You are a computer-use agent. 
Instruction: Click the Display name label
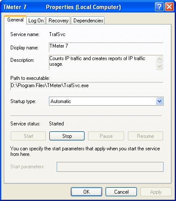click(x=24, y=48)
